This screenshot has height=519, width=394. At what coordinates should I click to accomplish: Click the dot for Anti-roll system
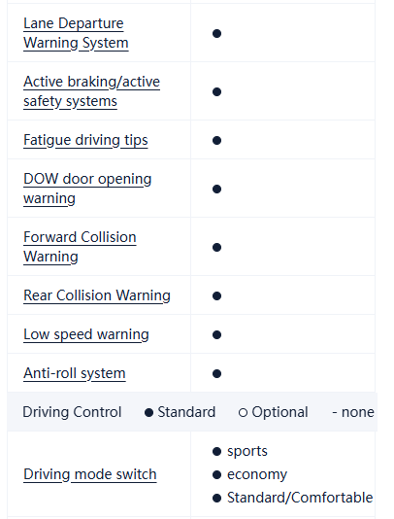tap(216, 373)
